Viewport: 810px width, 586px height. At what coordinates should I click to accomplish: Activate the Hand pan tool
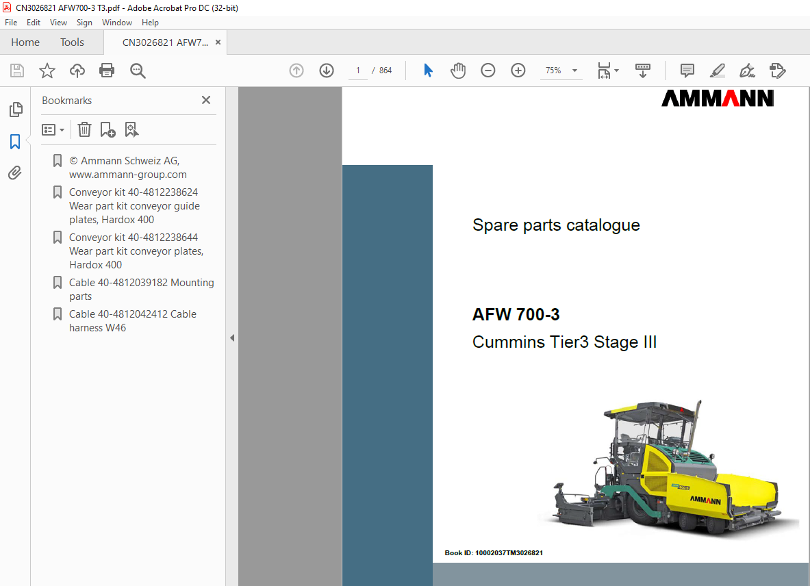pyautogui.click(x=457, y=71)
